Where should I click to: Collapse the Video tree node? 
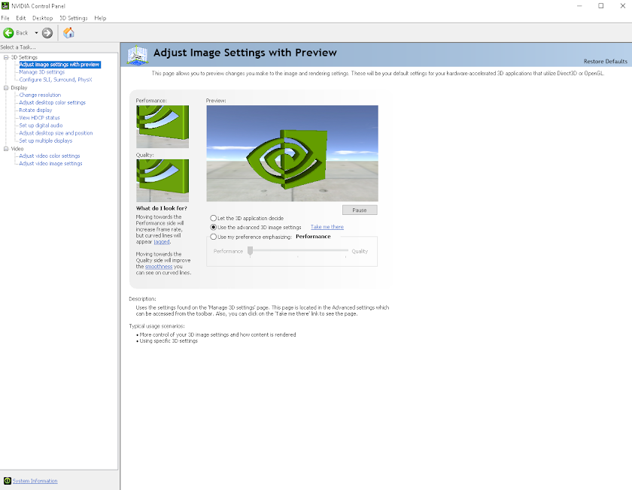6,149
